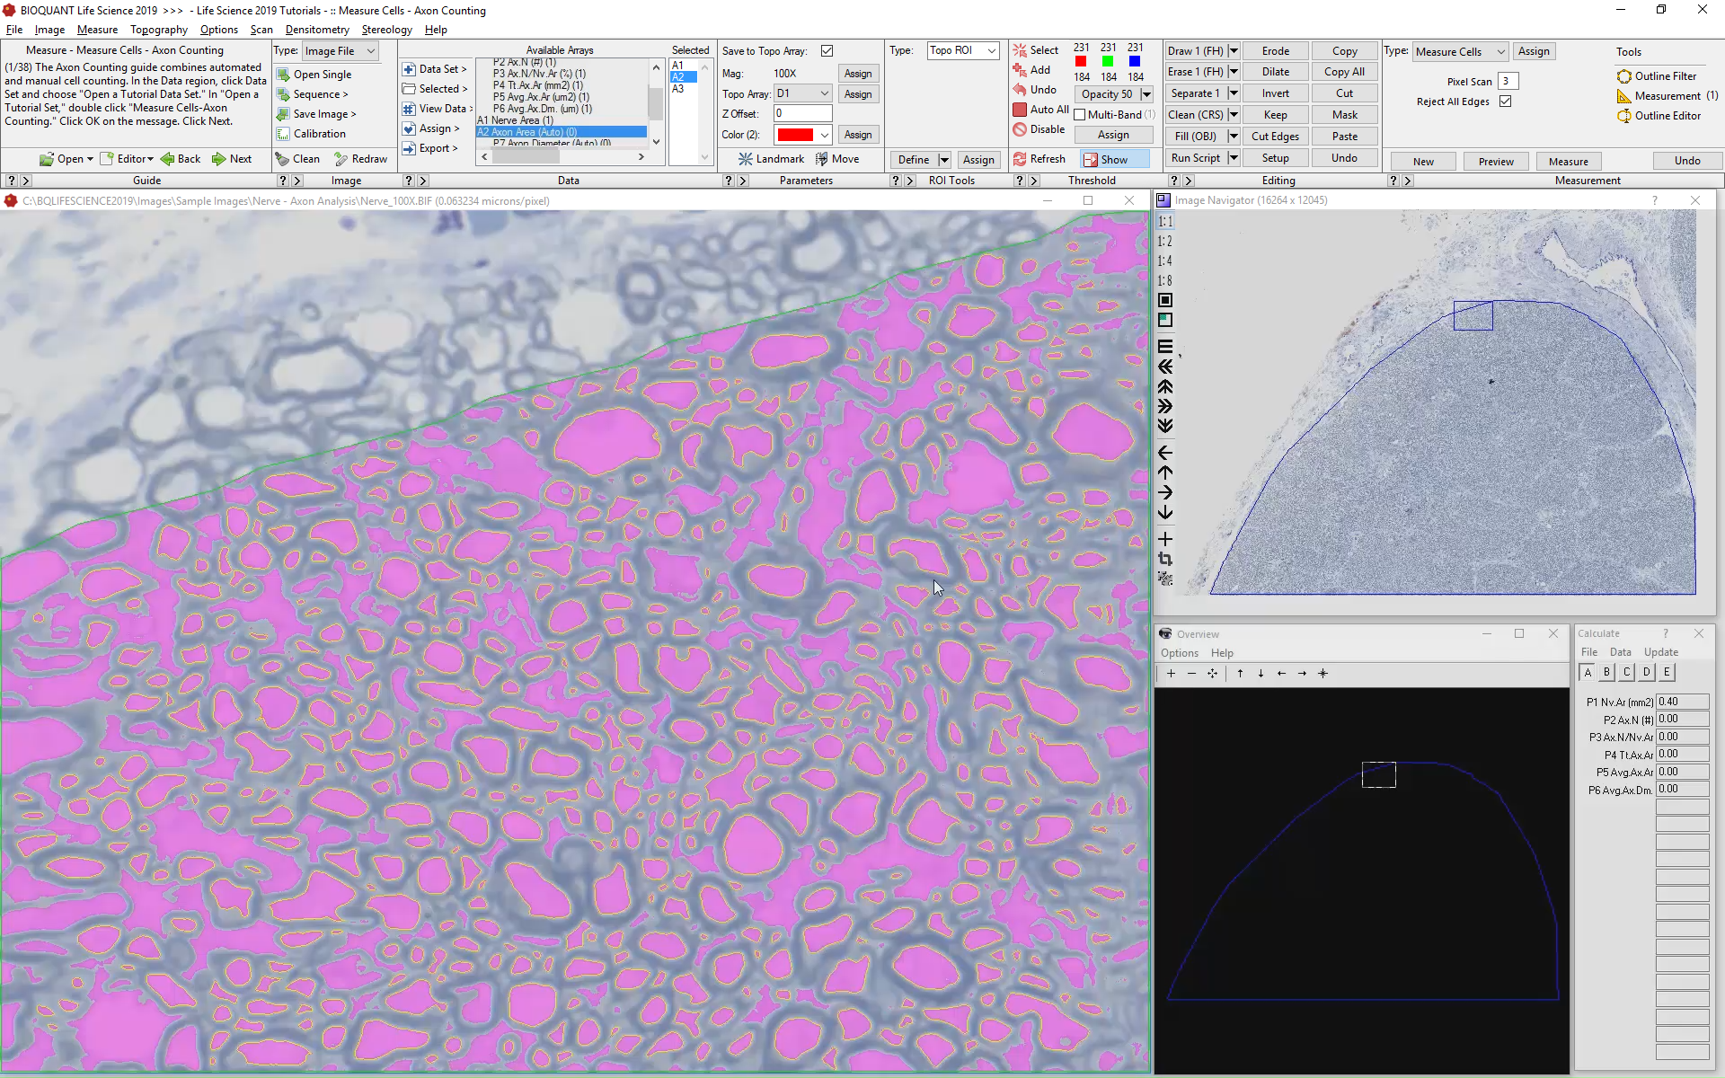Enable Reject All Edges checkbox
This screenshot has width=1725, height=1078.
(1507, 101)
